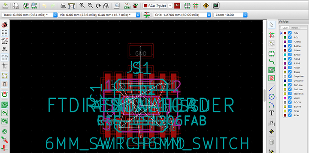
Task: Select the Delete items trash tool
Action: (x=272, y=142)
